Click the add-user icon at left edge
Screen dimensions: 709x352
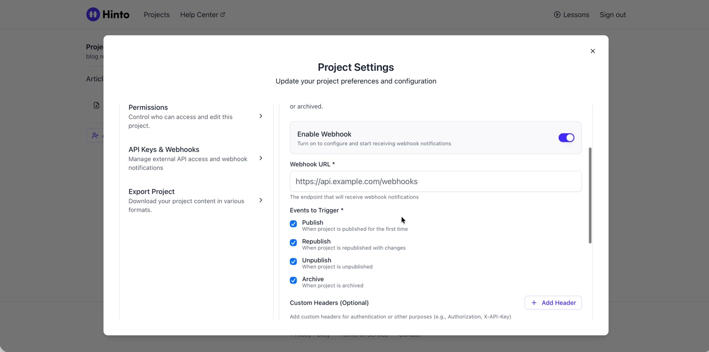95,135
